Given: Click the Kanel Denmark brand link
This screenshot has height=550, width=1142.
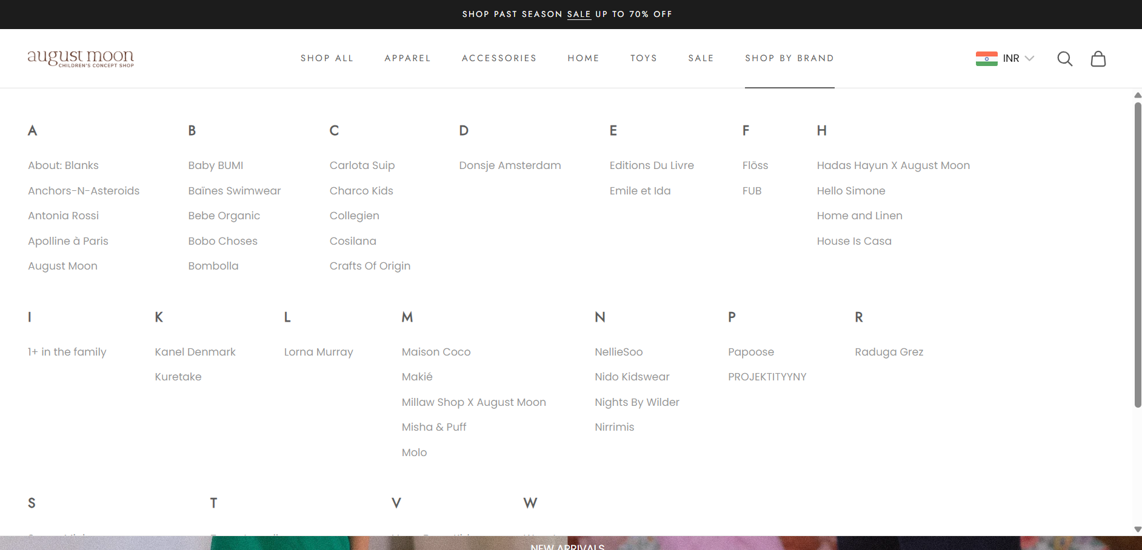Looking at the screenshot, I should (x=195, y=352).
